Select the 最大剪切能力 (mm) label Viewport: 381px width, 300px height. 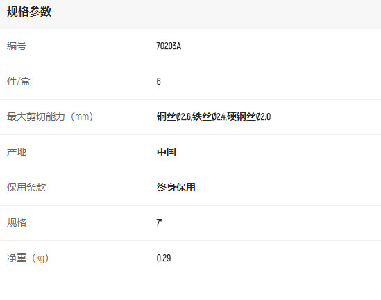50,116
